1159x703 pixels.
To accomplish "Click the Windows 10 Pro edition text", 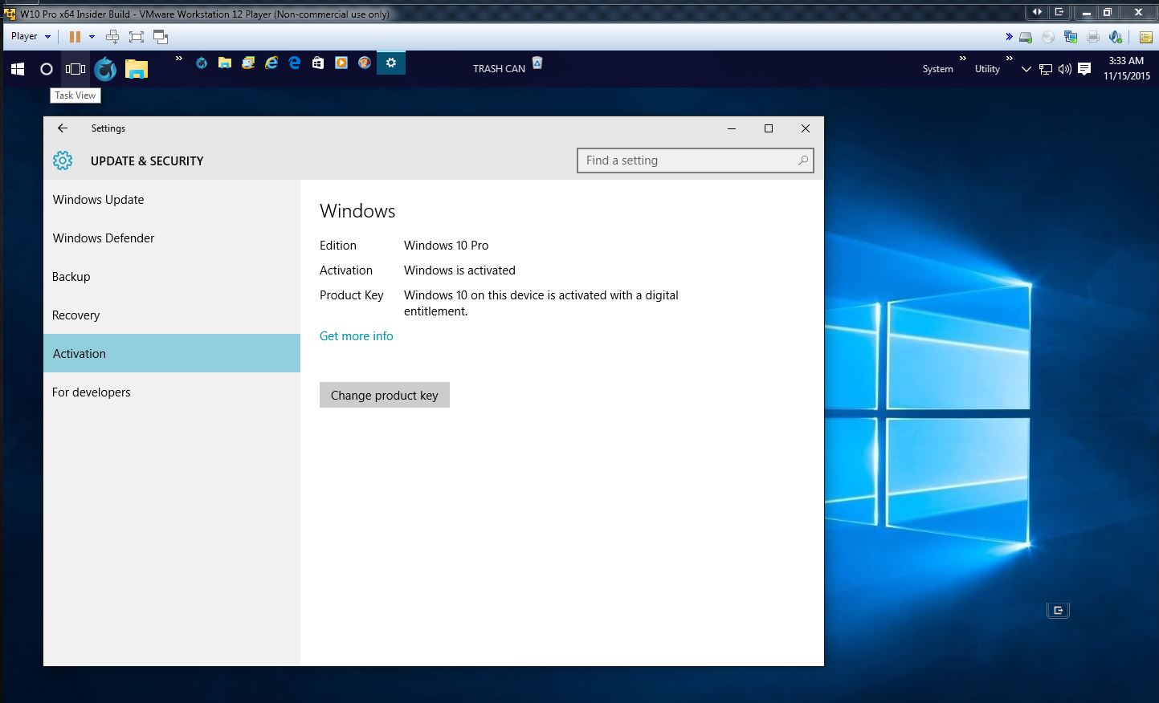I will 446,246.
